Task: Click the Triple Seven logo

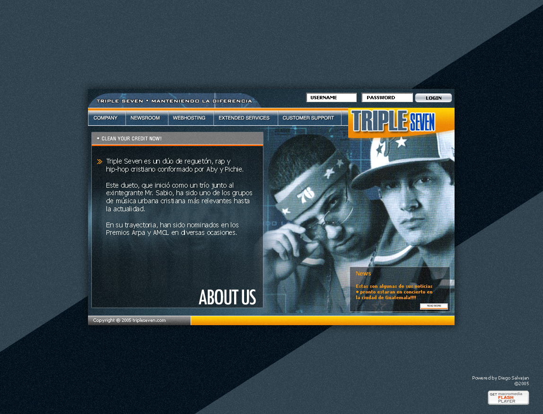Action: pos(394,121)
